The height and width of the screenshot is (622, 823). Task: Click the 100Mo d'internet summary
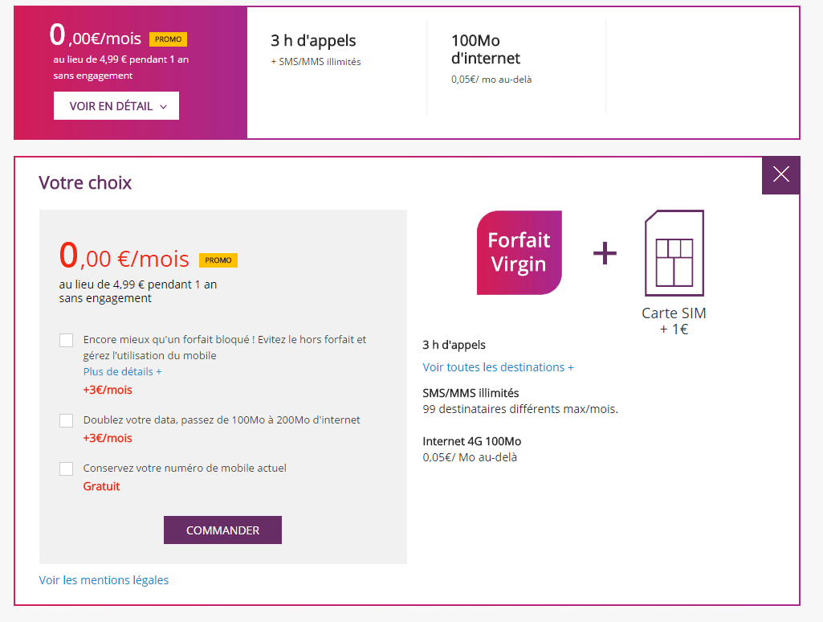(x=486, y=50)
